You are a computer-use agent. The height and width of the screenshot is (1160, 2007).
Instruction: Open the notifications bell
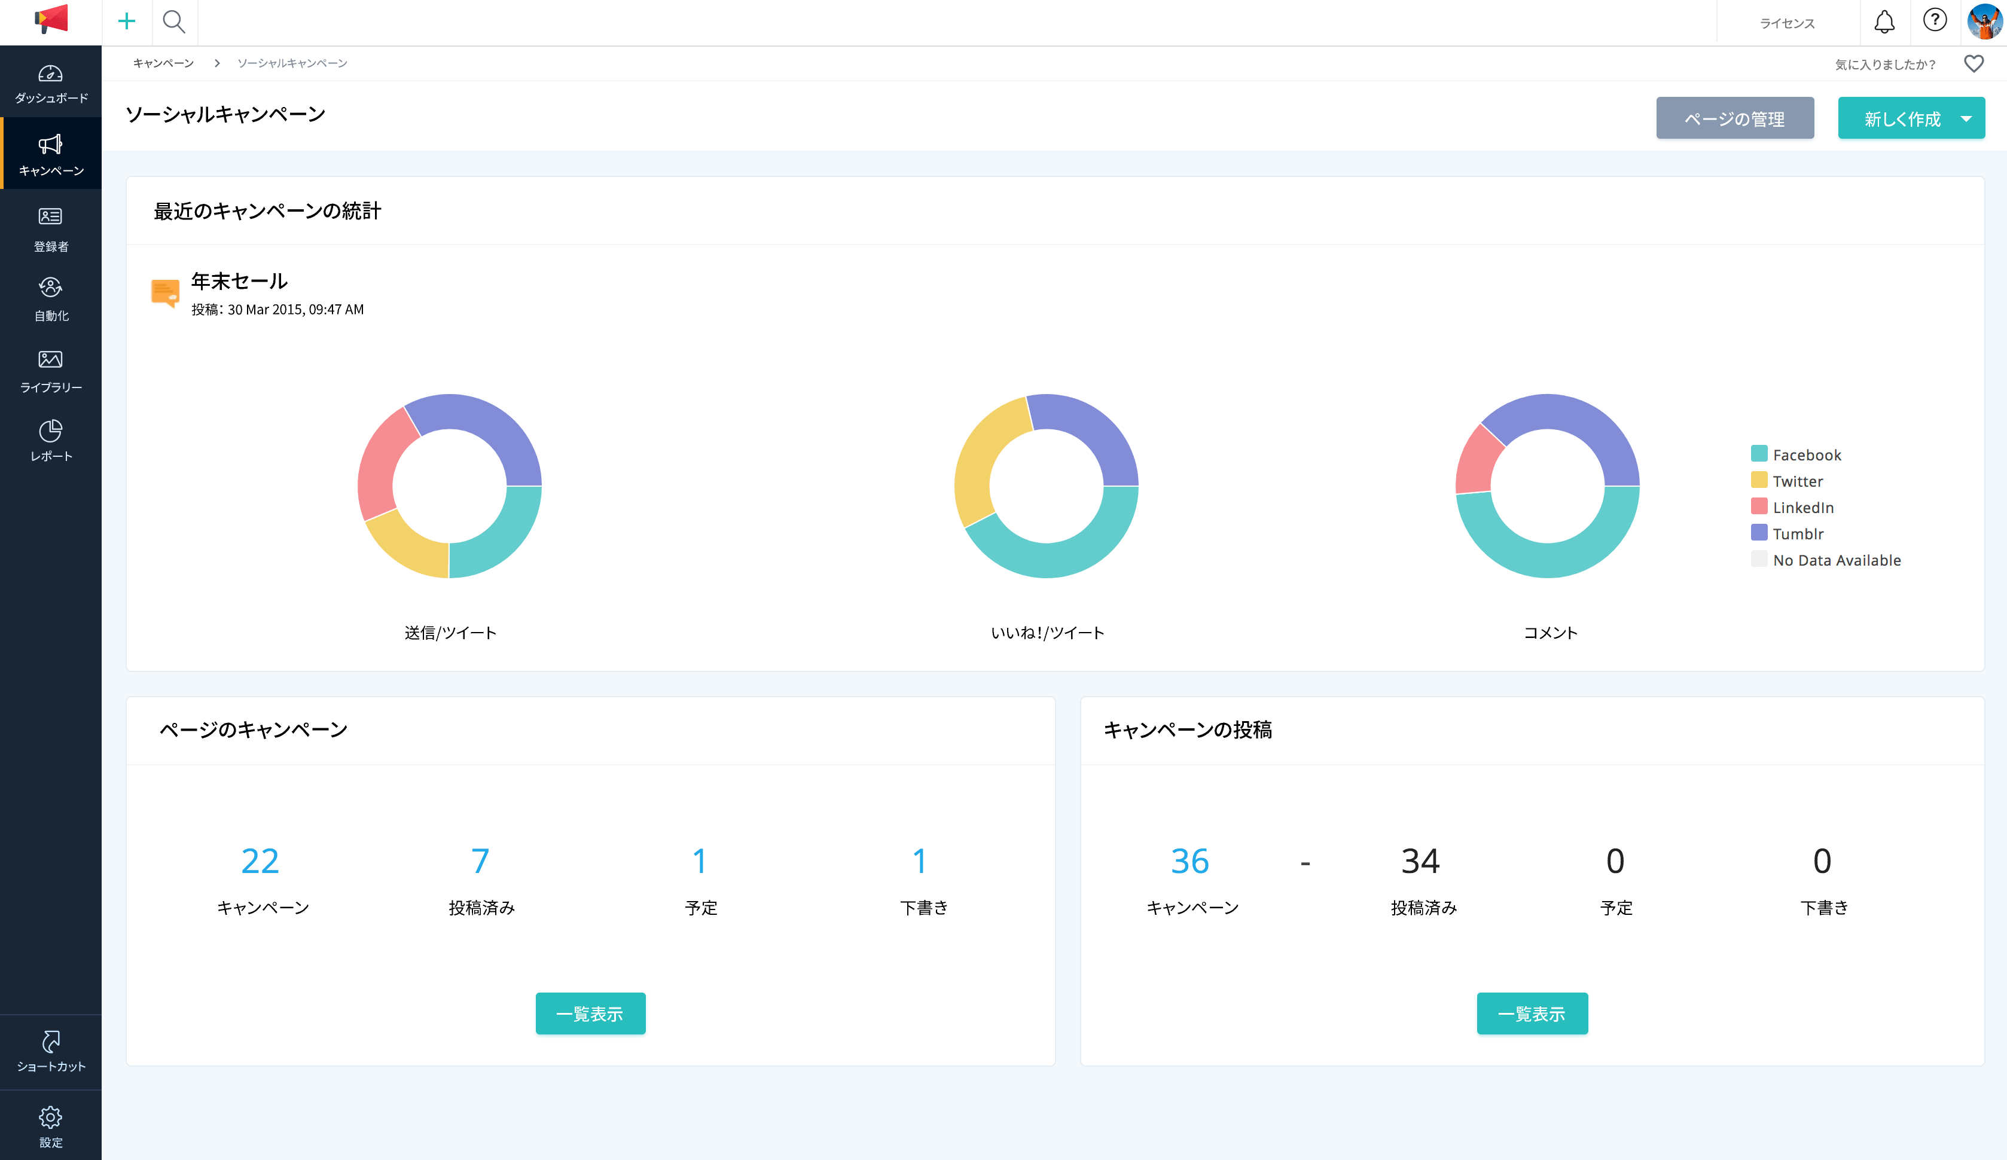click(1884, 22)
